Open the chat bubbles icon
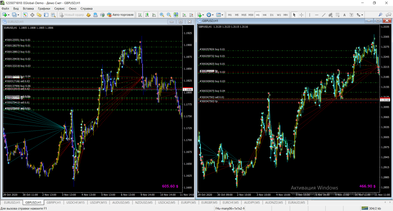This screenshot has width=393, height=211. coord(388,15)
